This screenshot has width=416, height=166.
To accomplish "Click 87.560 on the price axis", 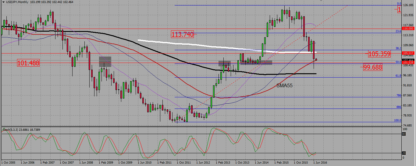I will [408, 95].
